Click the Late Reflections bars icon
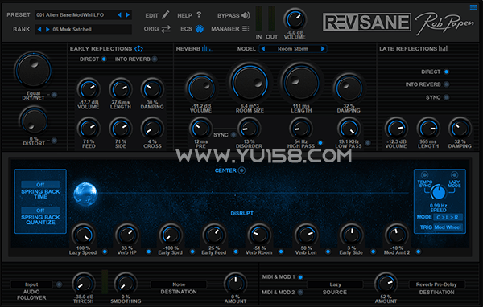The width and height of the screenshot is (483, 307). point(443,48)
